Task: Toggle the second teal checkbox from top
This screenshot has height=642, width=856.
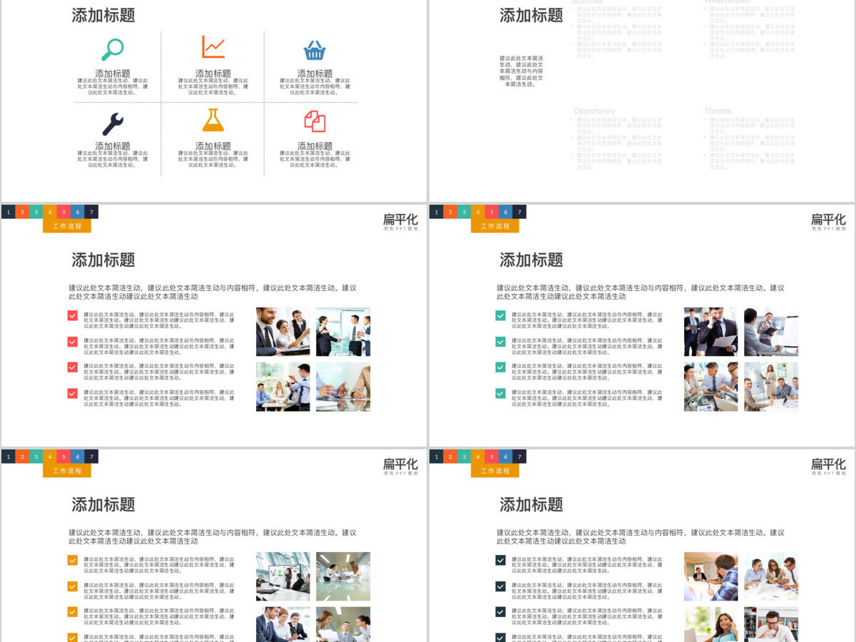Action: click(501, 342)
